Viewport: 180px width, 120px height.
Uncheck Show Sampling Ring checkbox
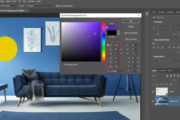pyautogui.click(x=57, y=6)
